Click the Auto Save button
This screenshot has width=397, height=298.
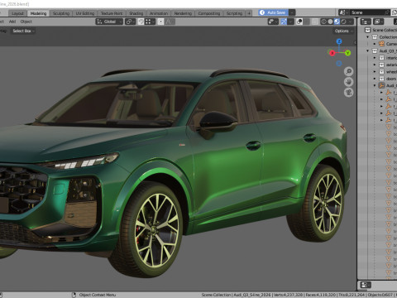tap(273, 12)
